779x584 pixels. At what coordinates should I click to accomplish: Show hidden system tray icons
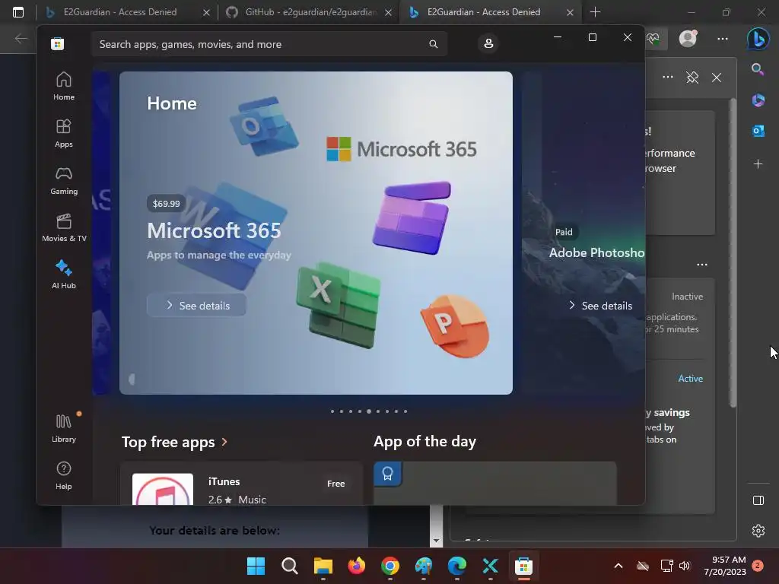pos(618,566)
